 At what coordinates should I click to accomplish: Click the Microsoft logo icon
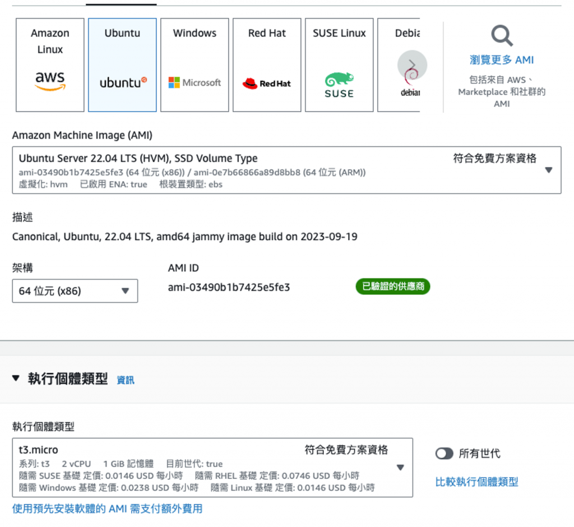(195, 82)
